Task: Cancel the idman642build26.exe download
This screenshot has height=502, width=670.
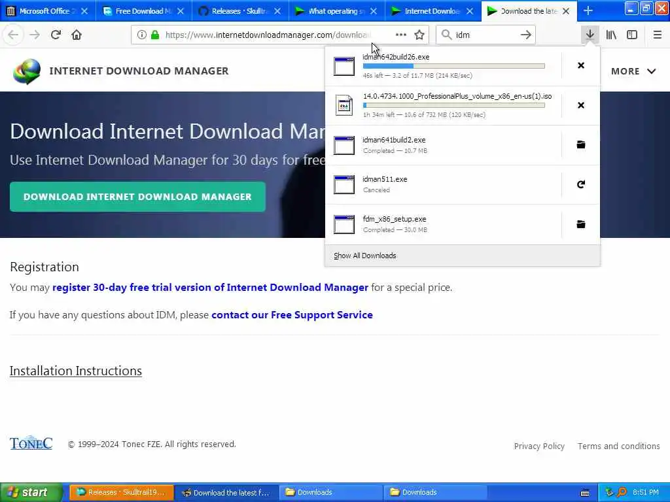Action: 581,65
